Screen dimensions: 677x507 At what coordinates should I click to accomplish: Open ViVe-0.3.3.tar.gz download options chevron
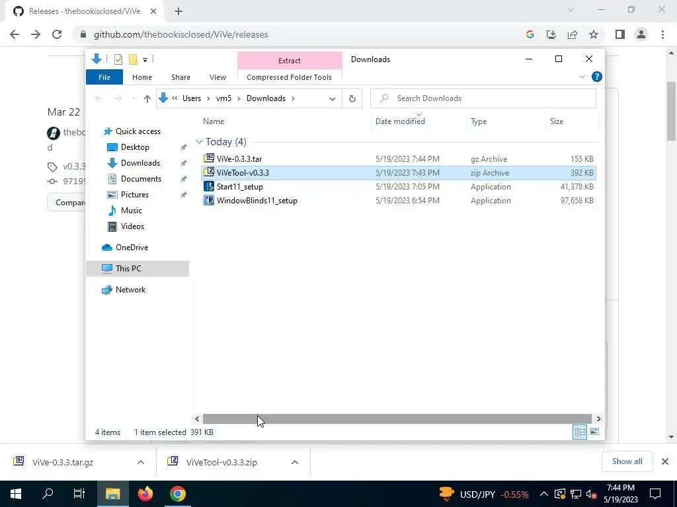click(141, 462)
